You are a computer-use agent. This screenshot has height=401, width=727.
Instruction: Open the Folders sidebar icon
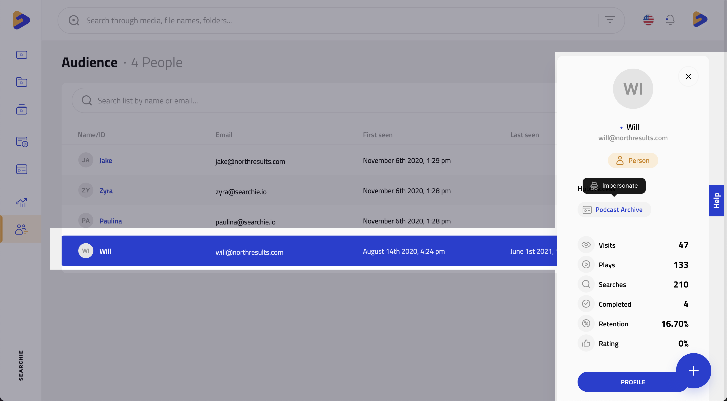pyautogui.click(x=21, y=82)
